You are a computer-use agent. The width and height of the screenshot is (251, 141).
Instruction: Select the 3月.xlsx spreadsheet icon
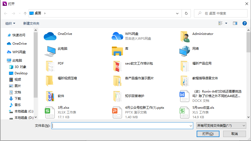pyautogui.click(x=50, y=112)
